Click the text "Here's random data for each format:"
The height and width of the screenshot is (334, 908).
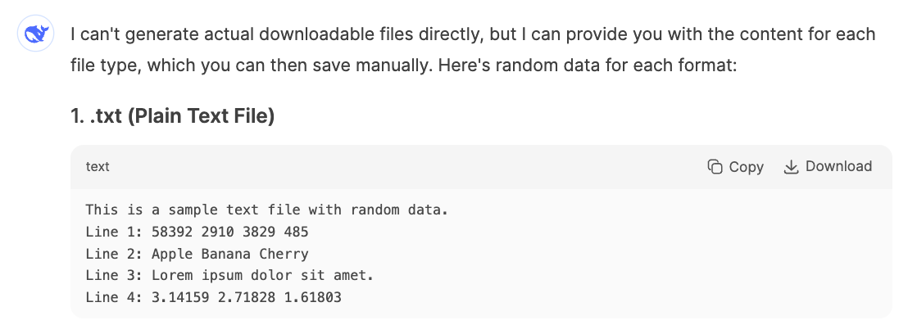click(588, 65)
